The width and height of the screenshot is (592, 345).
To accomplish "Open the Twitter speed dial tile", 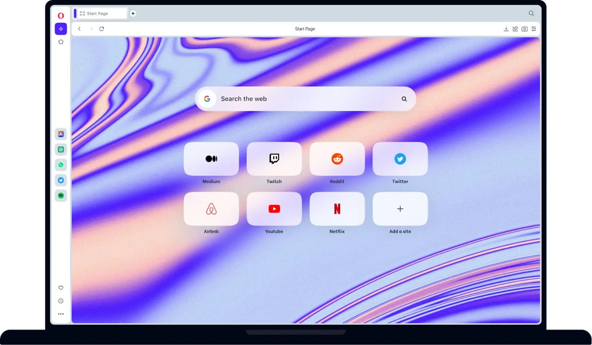I will coord(400,159).
